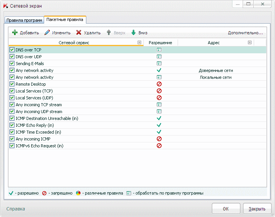
Task: Click the green plus Добавить icon
Action: click(15, 33)
